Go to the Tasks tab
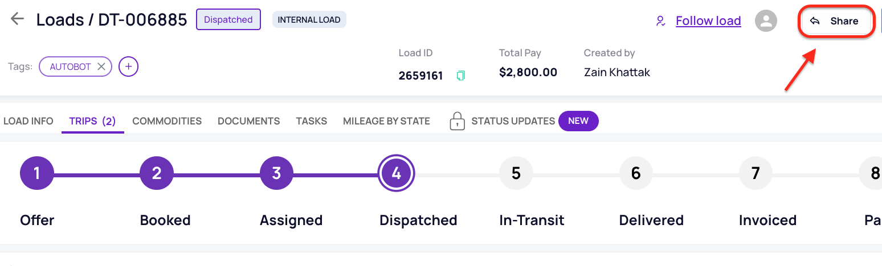This screenshot has height=266, width=882. click(311, 121)
